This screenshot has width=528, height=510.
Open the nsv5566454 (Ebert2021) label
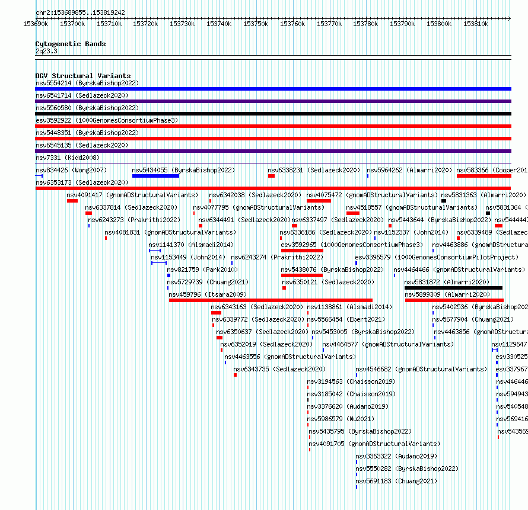(346, 319)
